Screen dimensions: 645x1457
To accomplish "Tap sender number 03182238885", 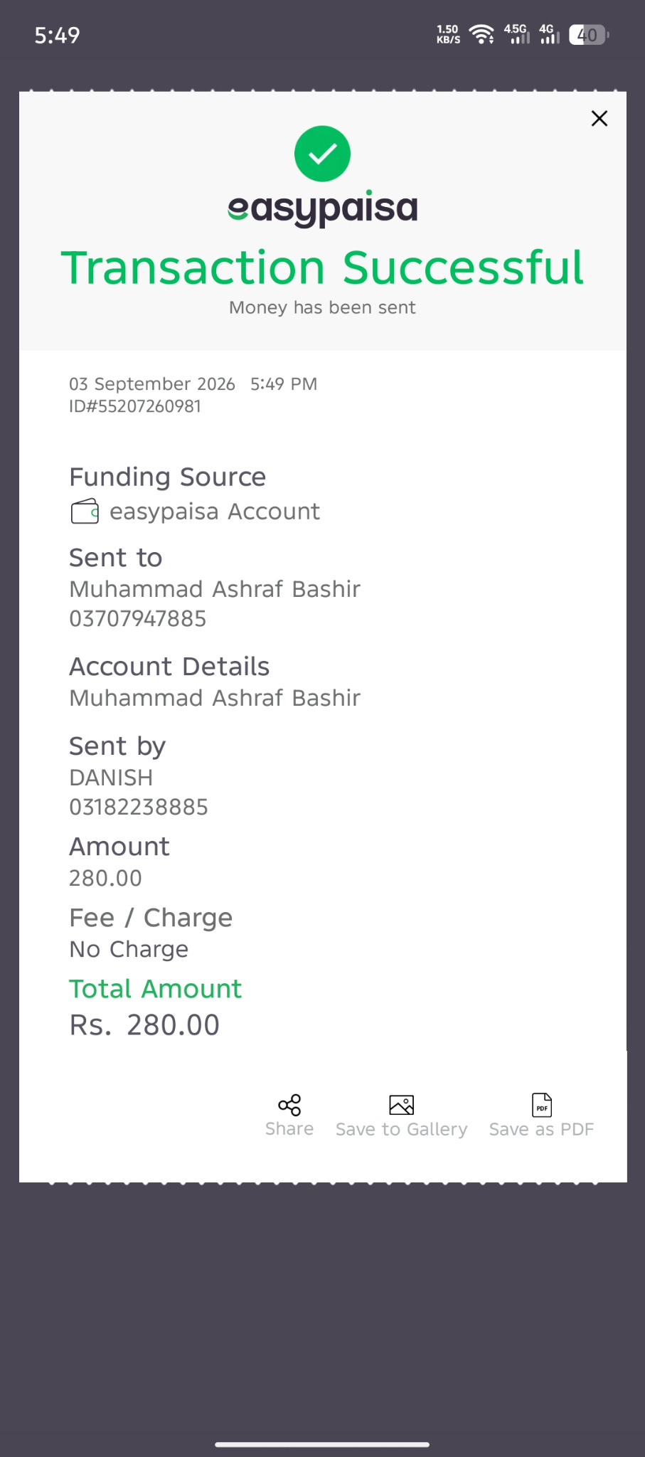I will (139, 807).
